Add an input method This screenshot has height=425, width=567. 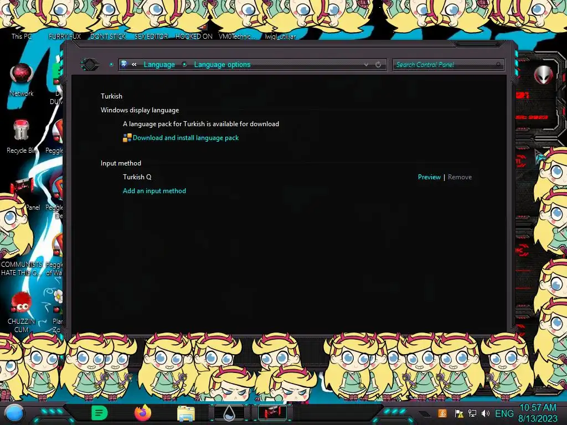point(154,191)
